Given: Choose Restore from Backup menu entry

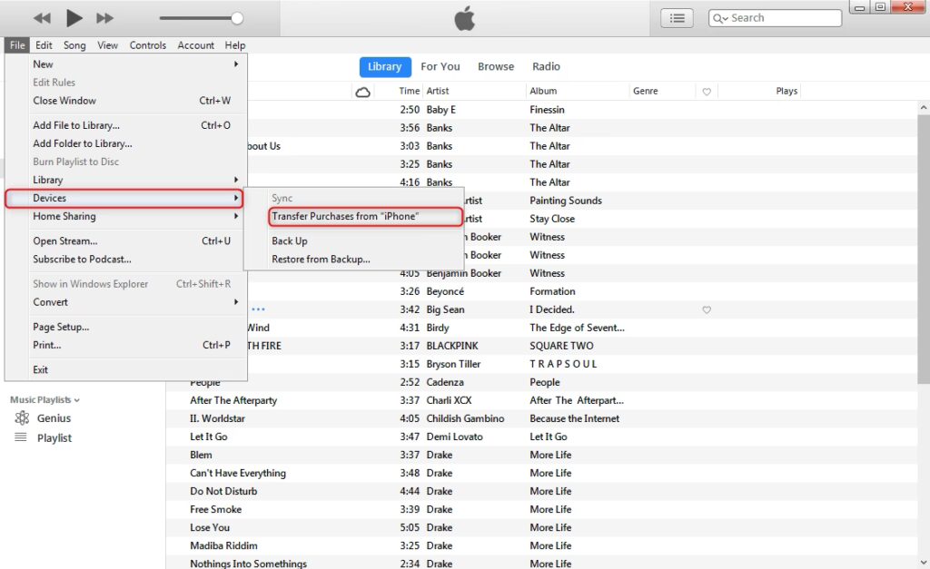Looking at the screenshot, I should [321, 259].
